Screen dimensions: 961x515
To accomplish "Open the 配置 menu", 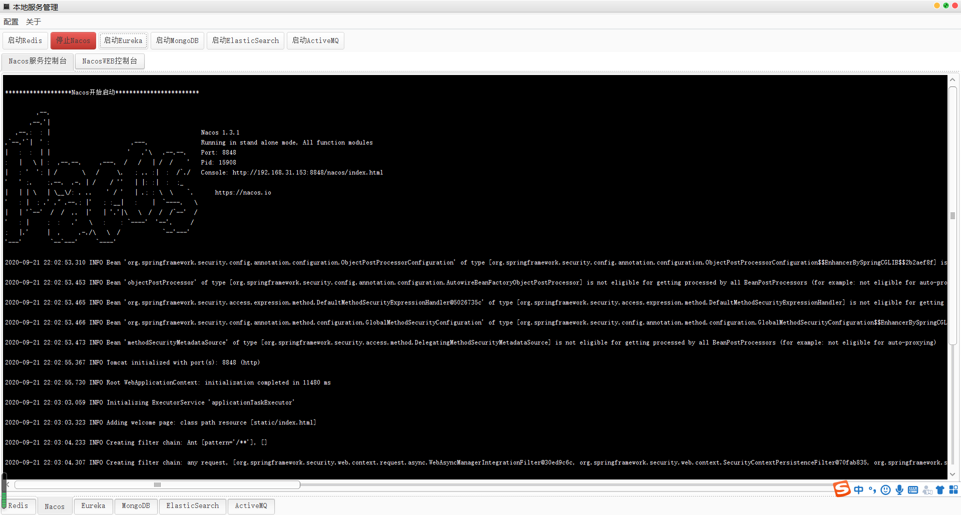I will pyautogui.click(x=11, y=21).
